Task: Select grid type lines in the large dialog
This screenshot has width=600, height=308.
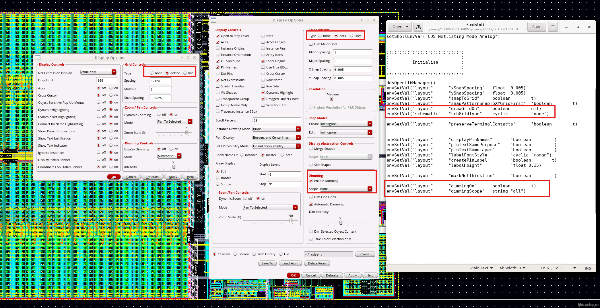Action: click(x=352, y=36)
